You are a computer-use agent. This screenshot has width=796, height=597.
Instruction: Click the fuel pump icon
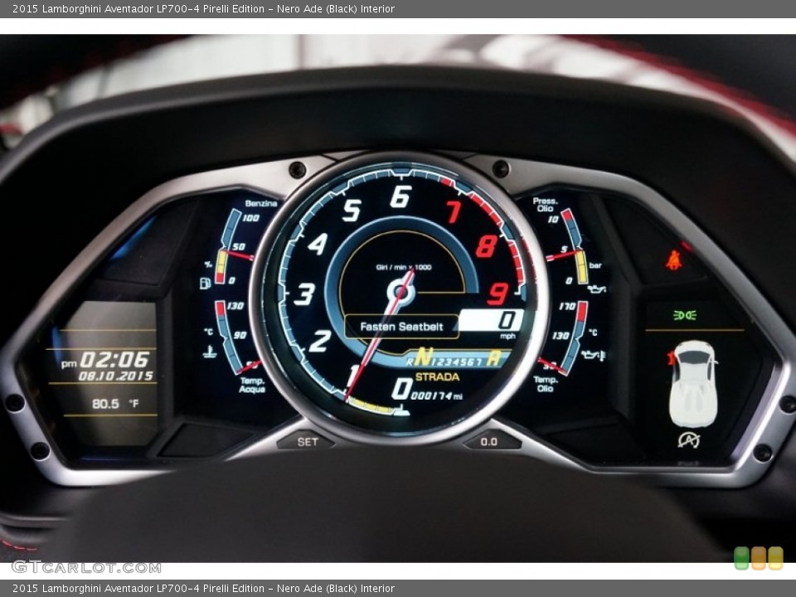click(205, 283)
